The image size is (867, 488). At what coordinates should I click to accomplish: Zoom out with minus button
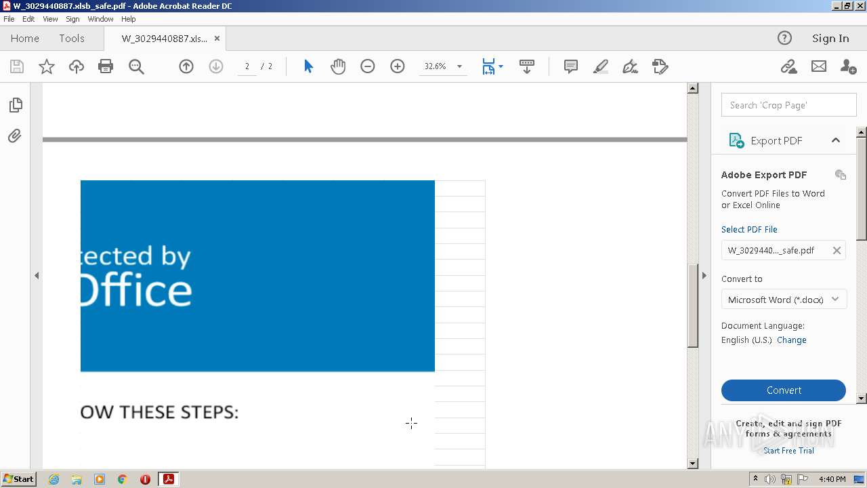(368, 66)
